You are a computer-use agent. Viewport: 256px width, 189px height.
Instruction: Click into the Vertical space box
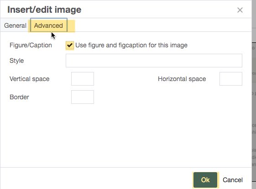[x=83, y=79]
